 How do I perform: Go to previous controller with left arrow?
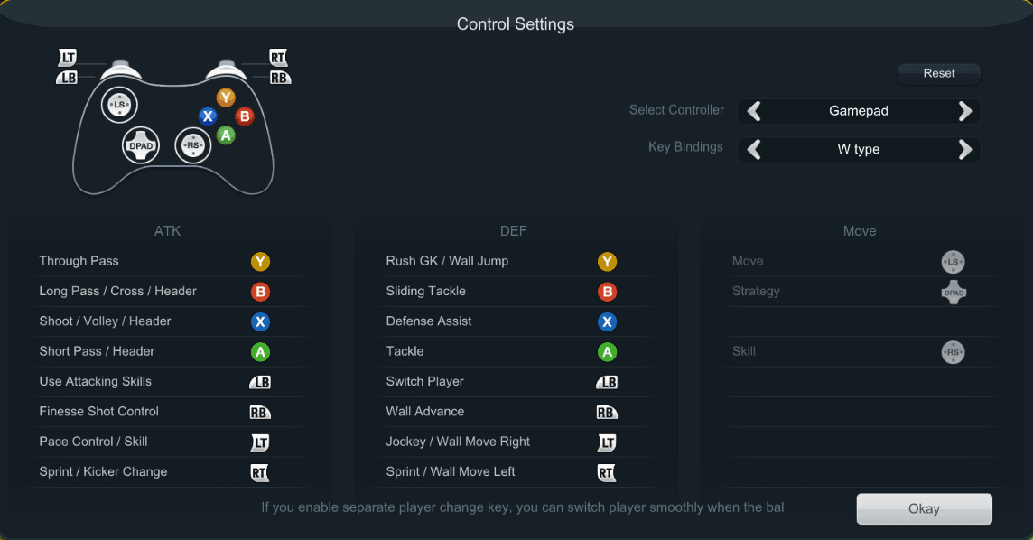click(x=754, y=111)
